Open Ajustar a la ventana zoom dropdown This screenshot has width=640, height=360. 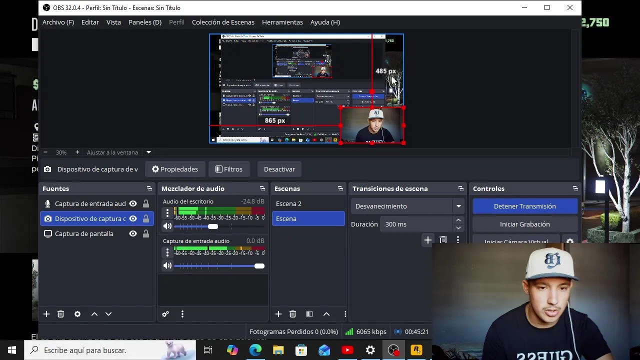click(148, 152)
